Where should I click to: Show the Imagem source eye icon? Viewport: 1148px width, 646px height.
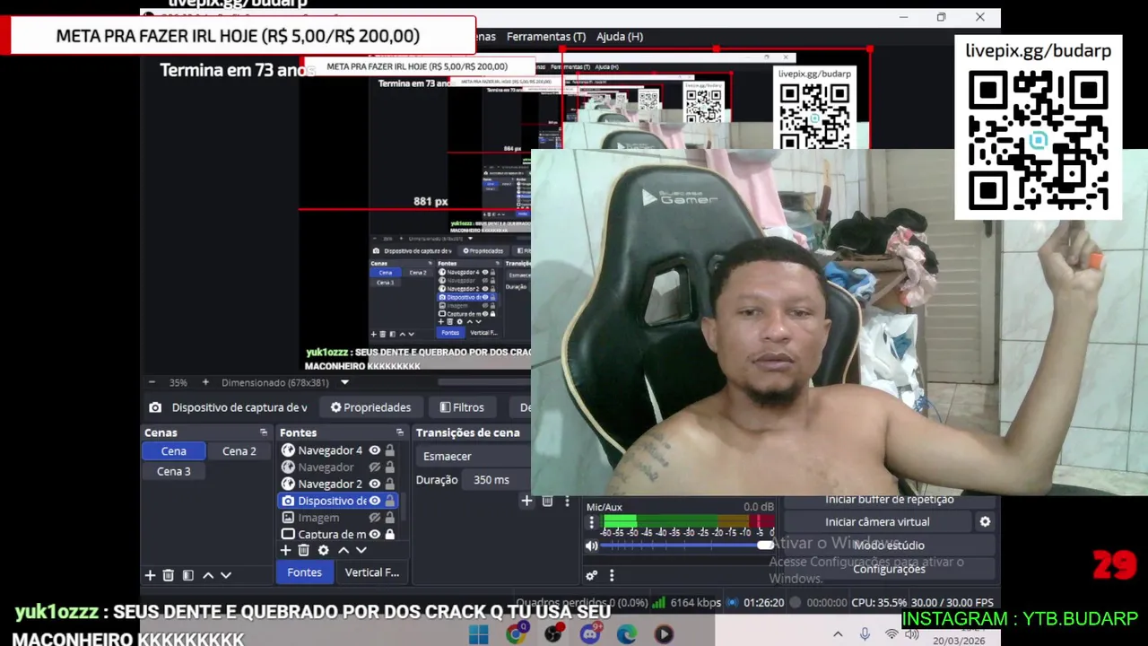click(375, 518)
